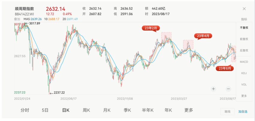Open the 指标 indicators panel

244,19
